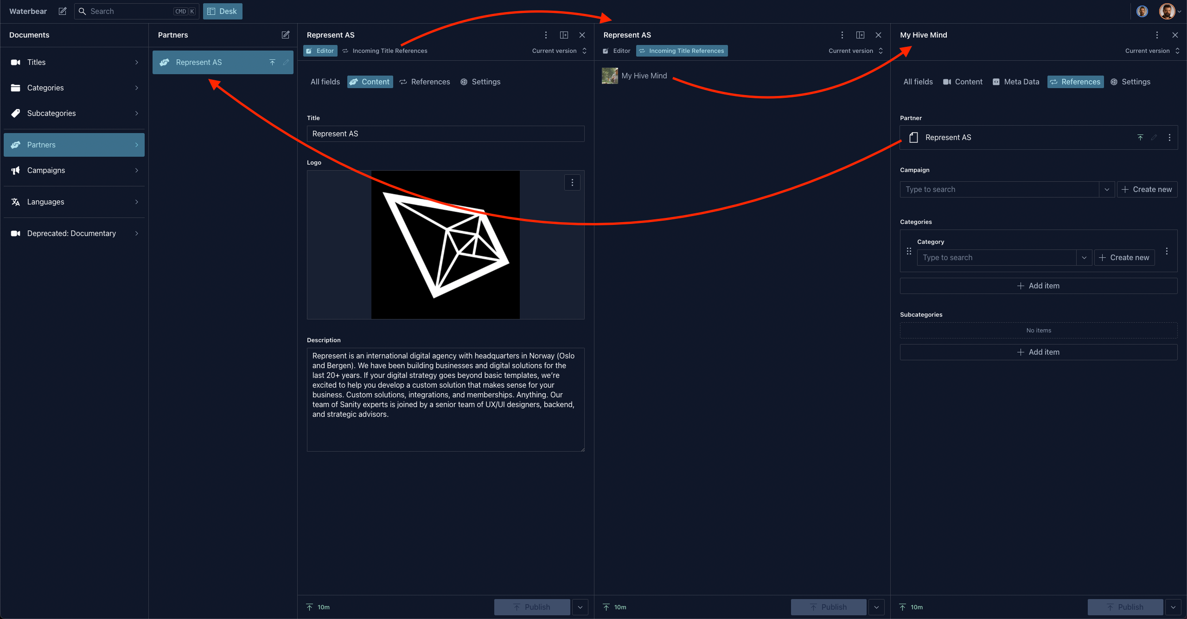Click the My Hive Mind thumbnail reference
The width and height of the screenshot is (1187, 619).
click(x=610, y=76)
